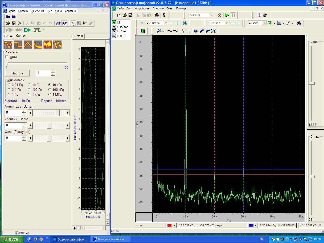
Task: Click the green gradient color scheme icon
Action: click(x=143, y=31)
